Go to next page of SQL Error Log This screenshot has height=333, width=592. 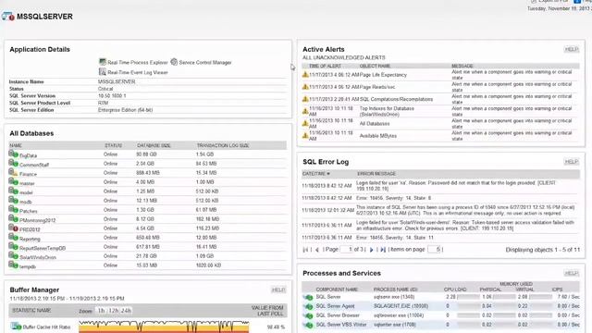coord(371,250)
